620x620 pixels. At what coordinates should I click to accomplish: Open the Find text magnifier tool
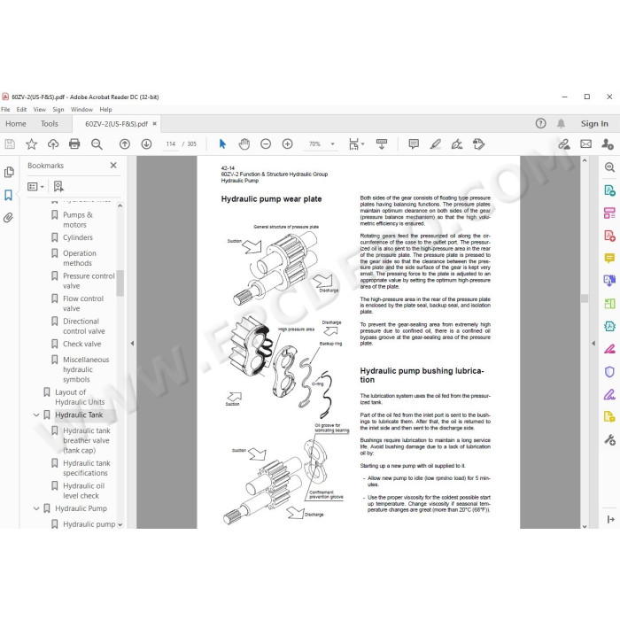[97, 144]
